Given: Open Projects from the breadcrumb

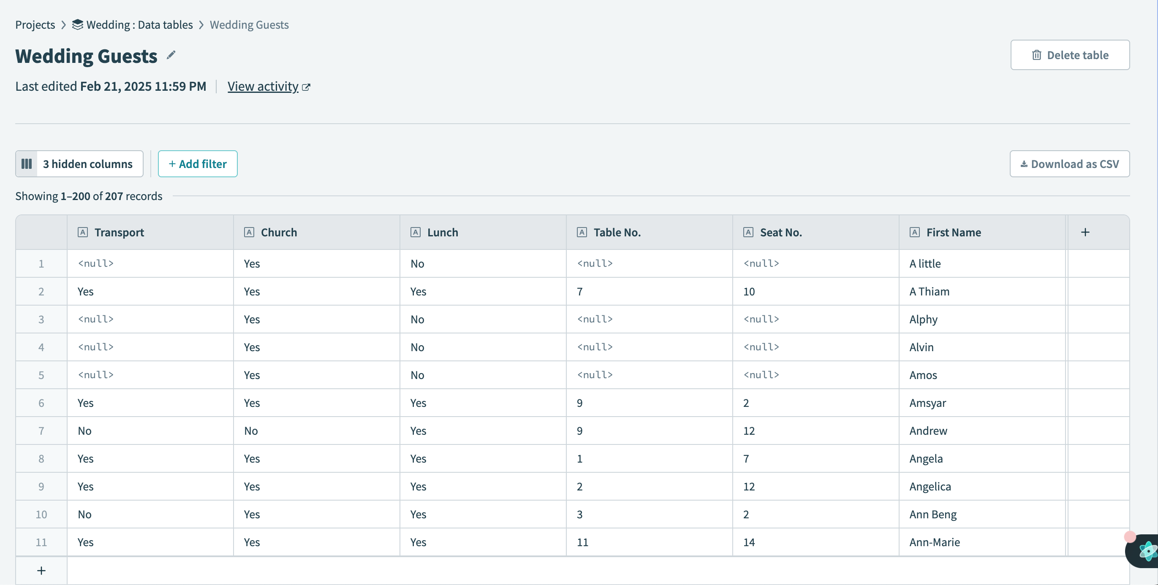Looking at the screenshot, I should point(35,25).
